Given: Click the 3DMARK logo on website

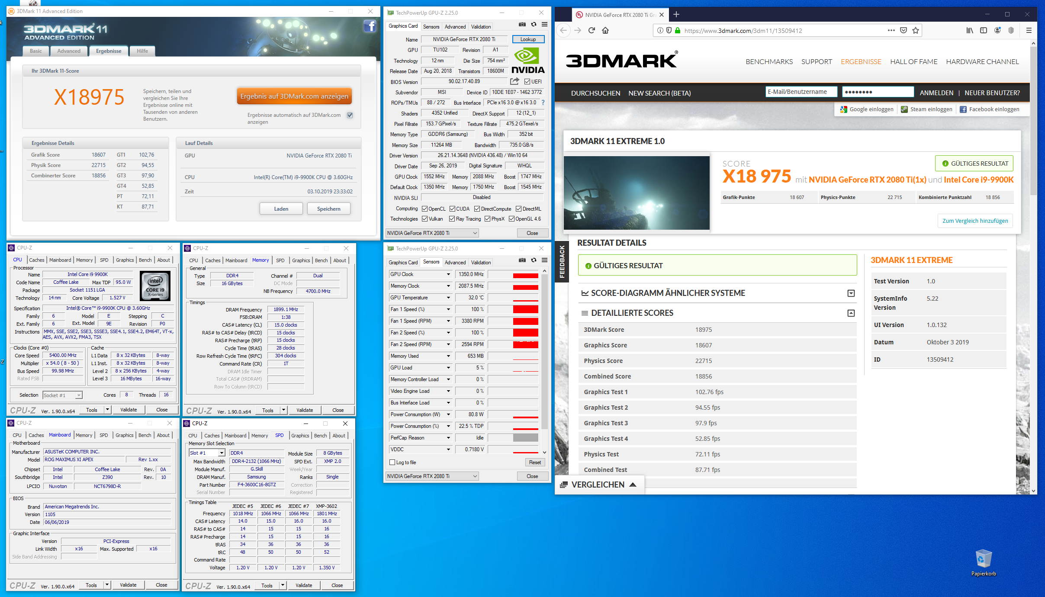Looking at the screenshot, I should (x=622, y=60).
